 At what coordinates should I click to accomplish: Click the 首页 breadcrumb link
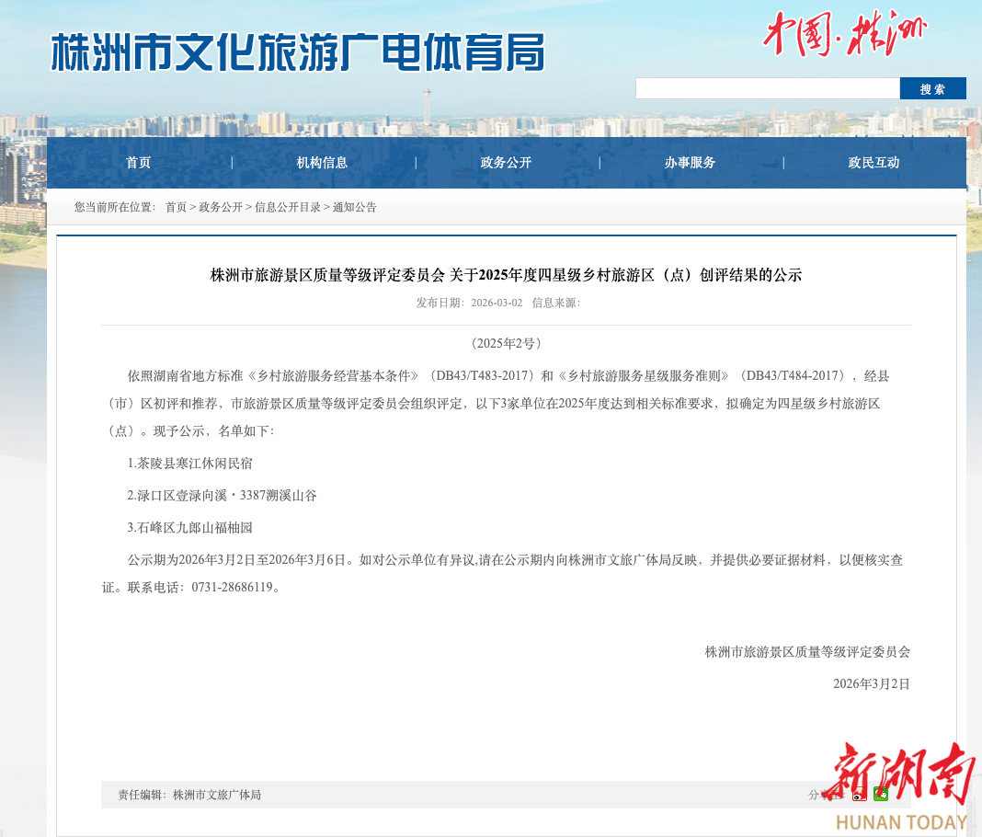(x=176, y=207)
